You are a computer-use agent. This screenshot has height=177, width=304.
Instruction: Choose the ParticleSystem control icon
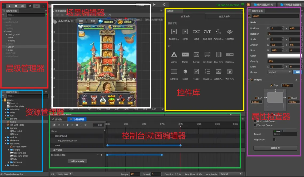click(x=218, y=32)
